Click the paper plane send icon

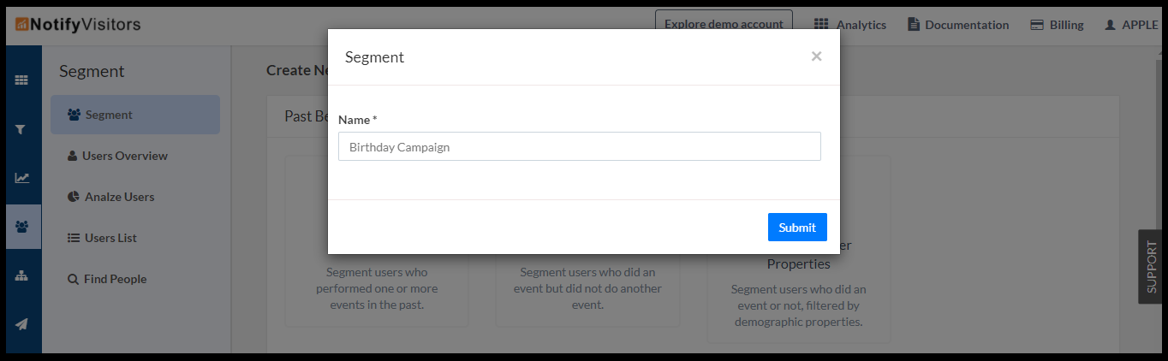[21, 324]
